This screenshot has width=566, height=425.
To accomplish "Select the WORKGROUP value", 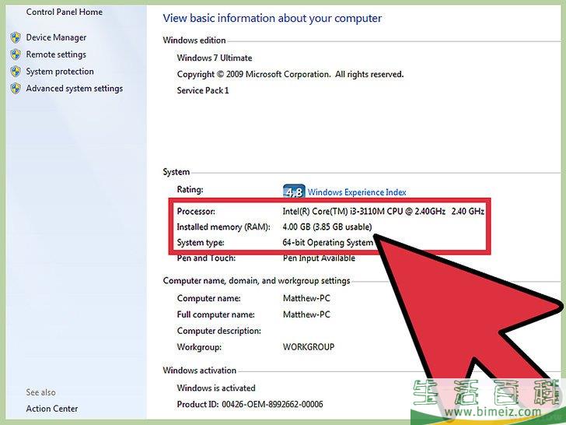I will click(309, 347).
